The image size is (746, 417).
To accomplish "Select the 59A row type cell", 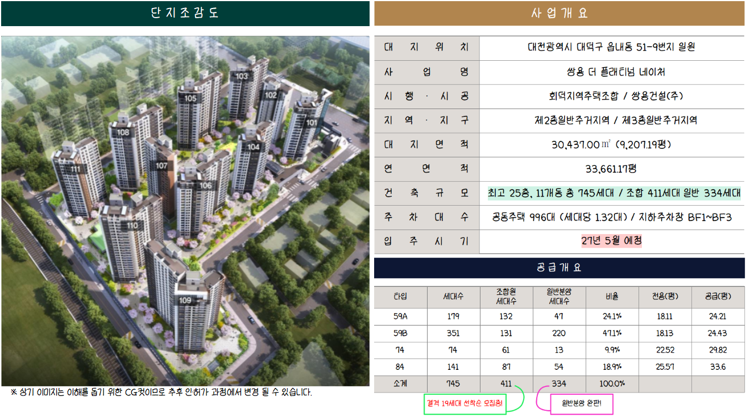I will [x=400, y=316].
